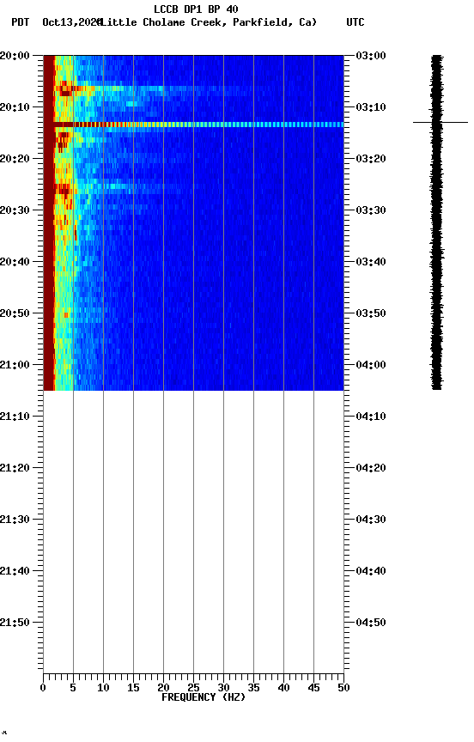Click the '21:20' PDT time label

coord(15,468)
